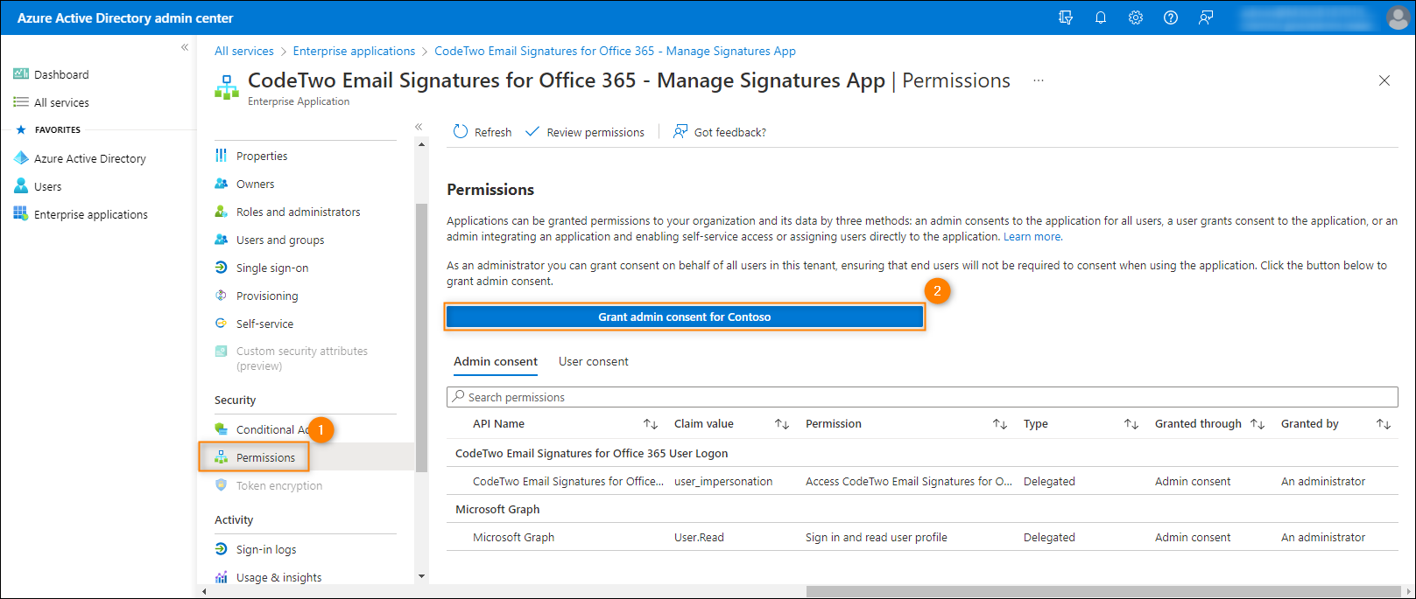Viewport: 1416px width, 599px height.
Task: Click the CodeTwo Email Signatures for Office... row
Action: pyautogui.click(x=922, y=481)
